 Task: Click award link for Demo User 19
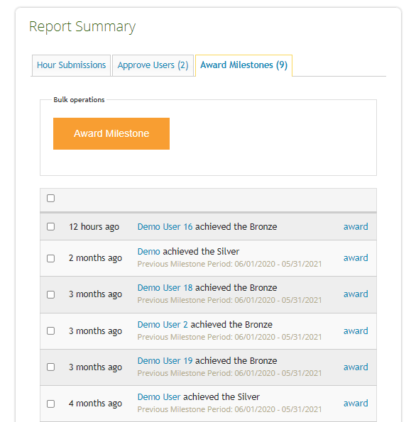click(x=356, y=367)
